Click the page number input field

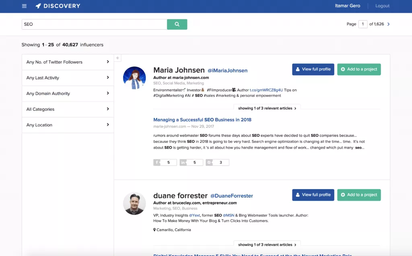pos(363,24)
